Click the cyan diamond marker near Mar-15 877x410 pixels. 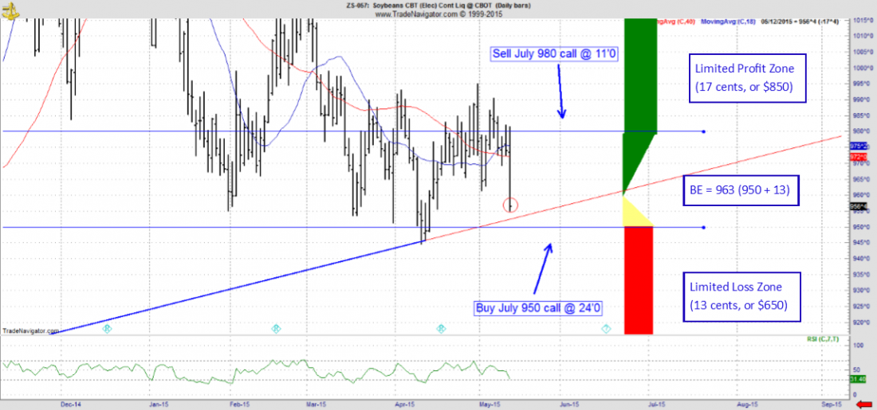(276, 329)
